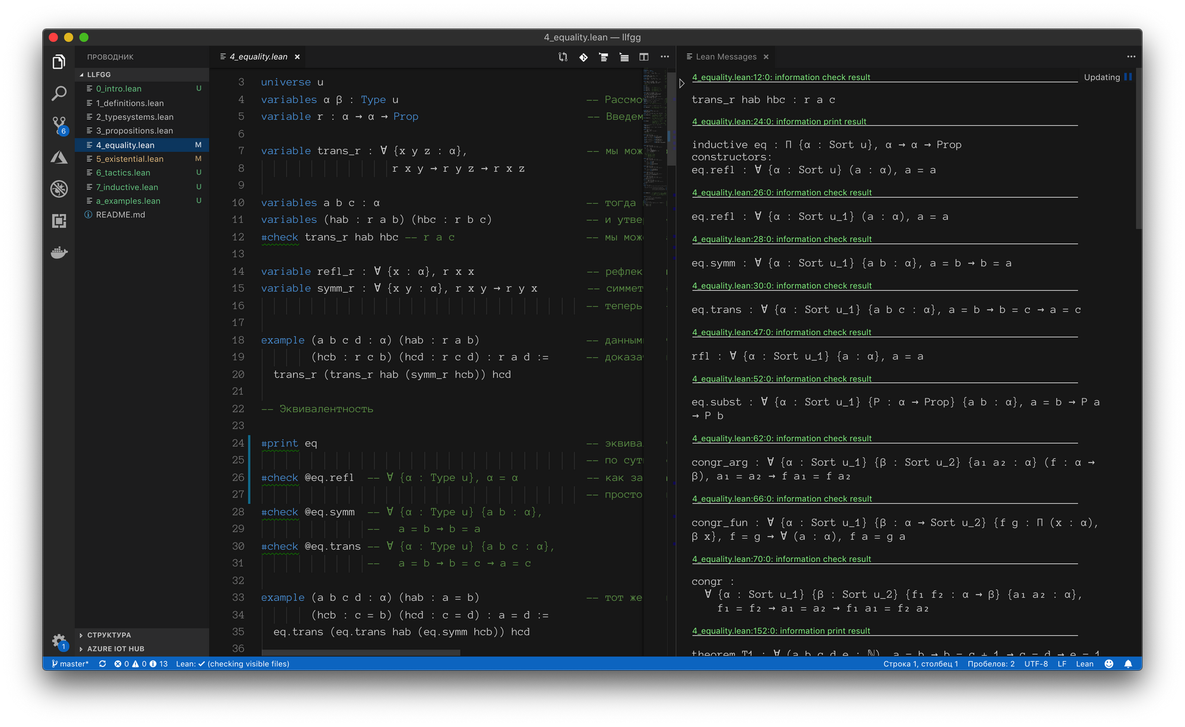Change end of line sequence LF
This screenshot has width=1185, height=727.
click(1062, 664)
